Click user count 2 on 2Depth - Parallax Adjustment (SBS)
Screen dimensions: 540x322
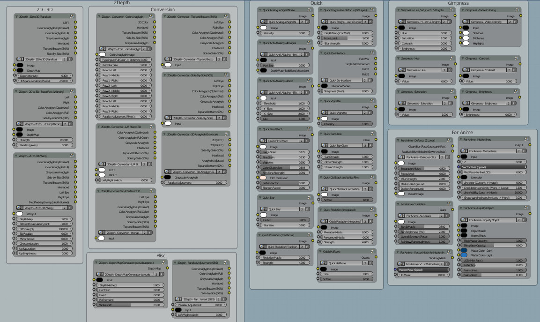218,299
